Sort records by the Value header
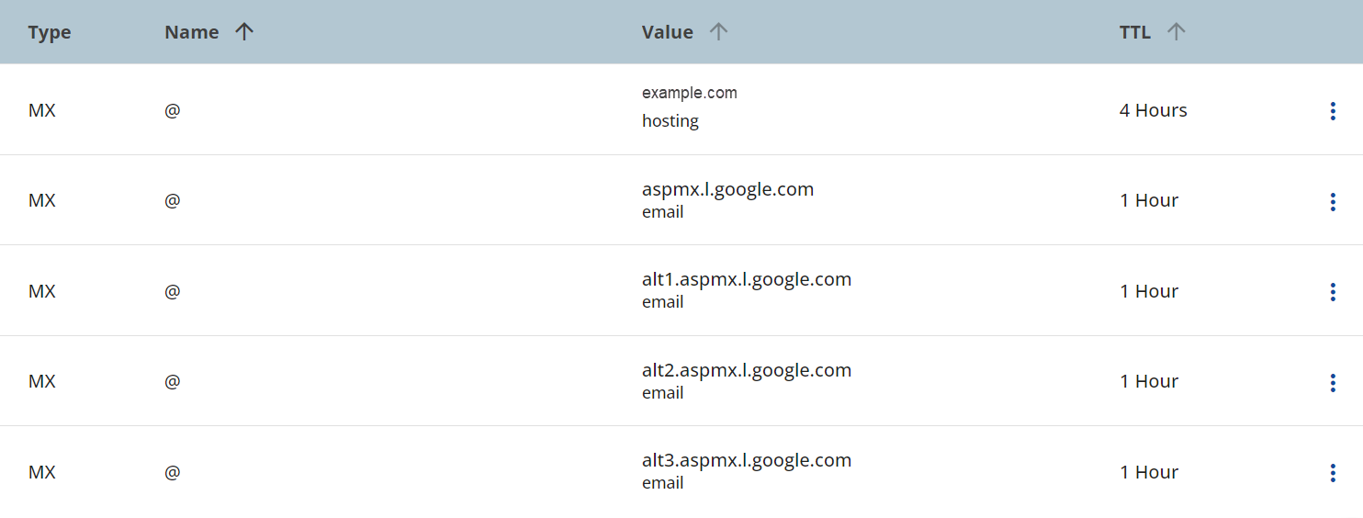The height and width of the screenshot is (518, 1363). pos(668,32)
